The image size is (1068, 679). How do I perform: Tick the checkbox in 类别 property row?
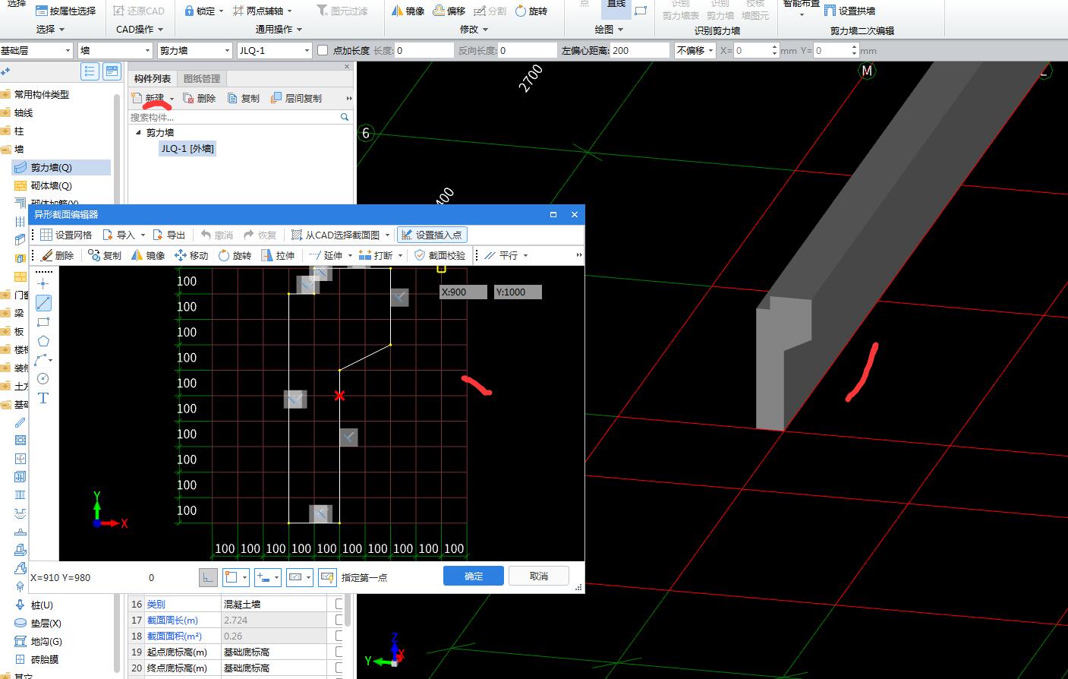339,604
